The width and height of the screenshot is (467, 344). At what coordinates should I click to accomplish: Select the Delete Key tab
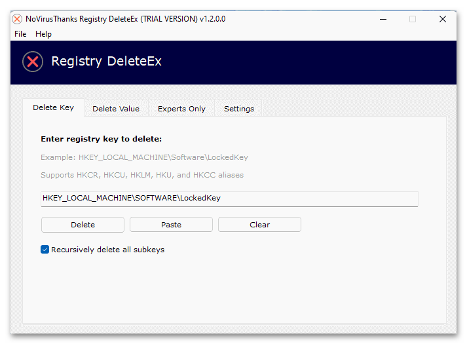tap(53, 107)
